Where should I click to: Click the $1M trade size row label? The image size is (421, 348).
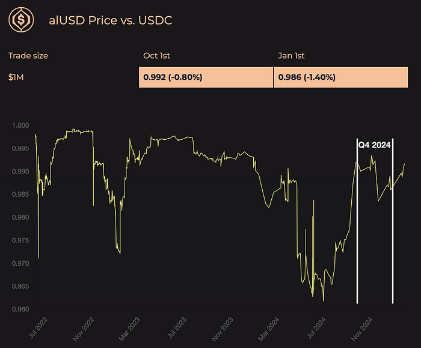tap(16, 77)
